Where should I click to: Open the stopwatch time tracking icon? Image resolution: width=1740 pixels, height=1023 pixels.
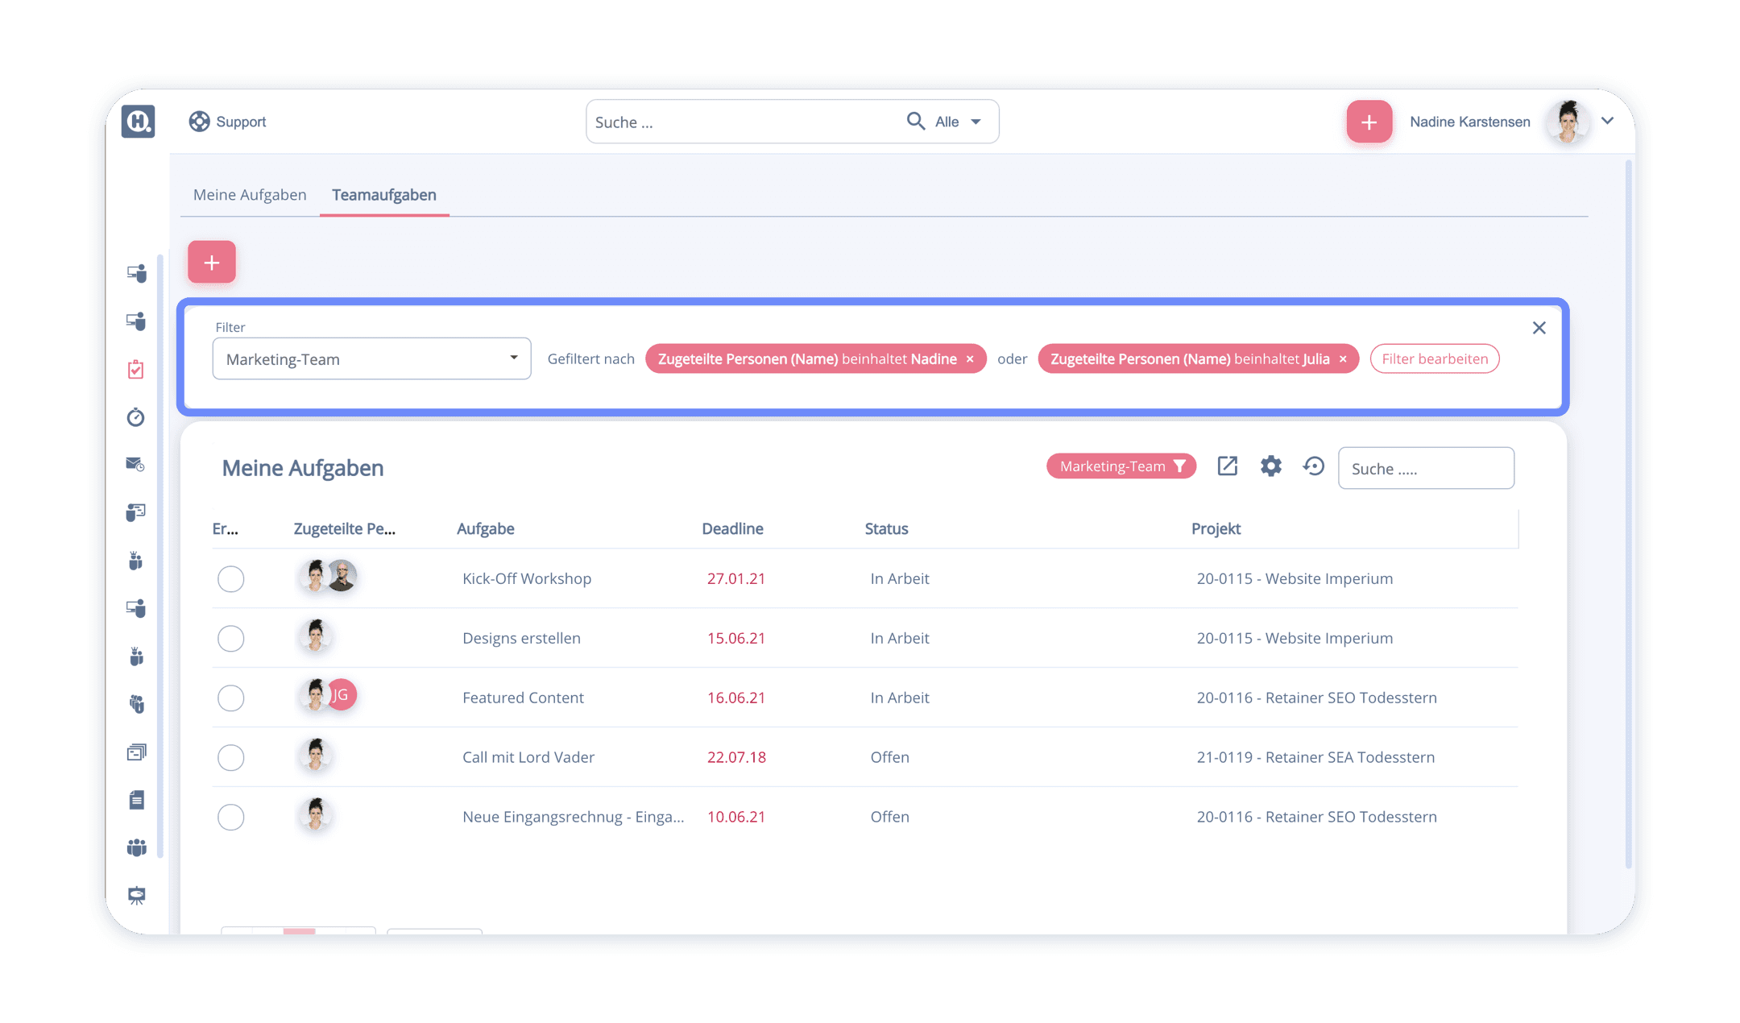point(136,417)
